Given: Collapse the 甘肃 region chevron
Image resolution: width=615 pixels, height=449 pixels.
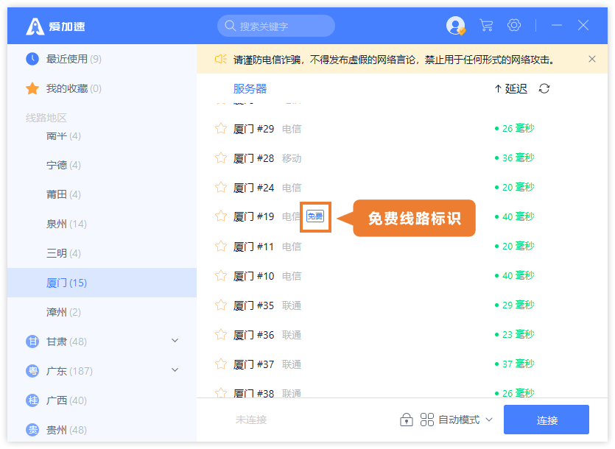Looking at the screenshot, I should [175, 340].
